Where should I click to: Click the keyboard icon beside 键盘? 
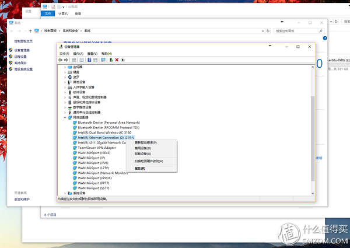pyautogui.click(x=70, y=72)
